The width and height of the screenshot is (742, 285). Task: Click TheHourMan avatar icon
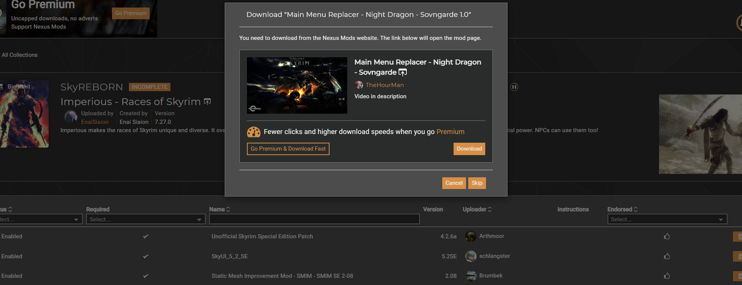coord(359,85)
